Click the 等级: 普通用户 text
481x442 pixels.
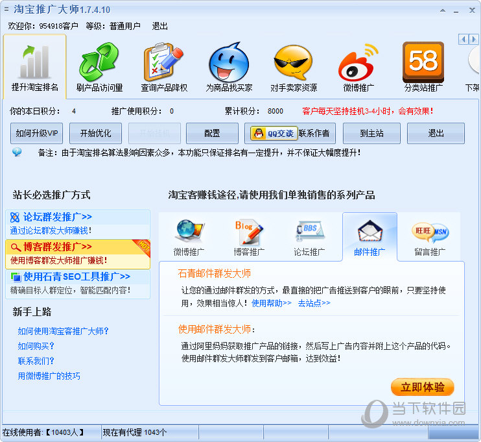tap(113, 26)
